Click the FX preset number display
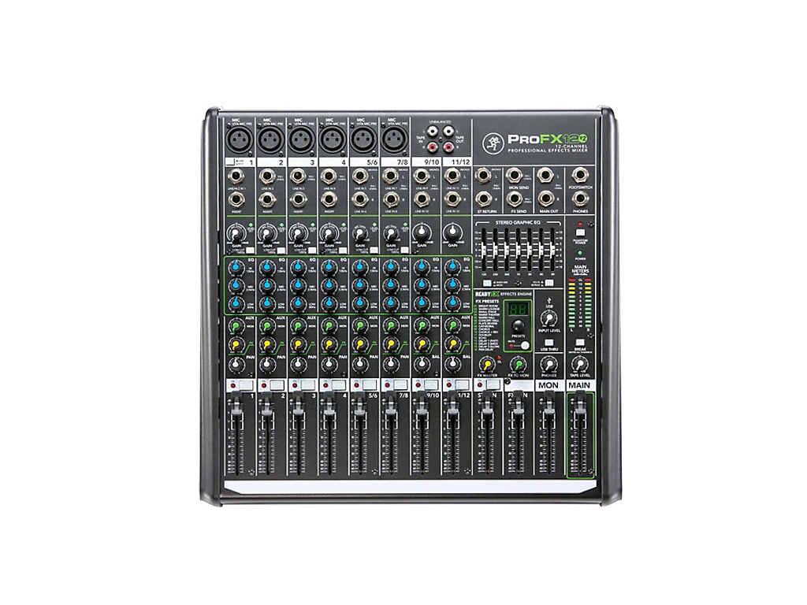 pyautogui.click(x=518, y=309)
